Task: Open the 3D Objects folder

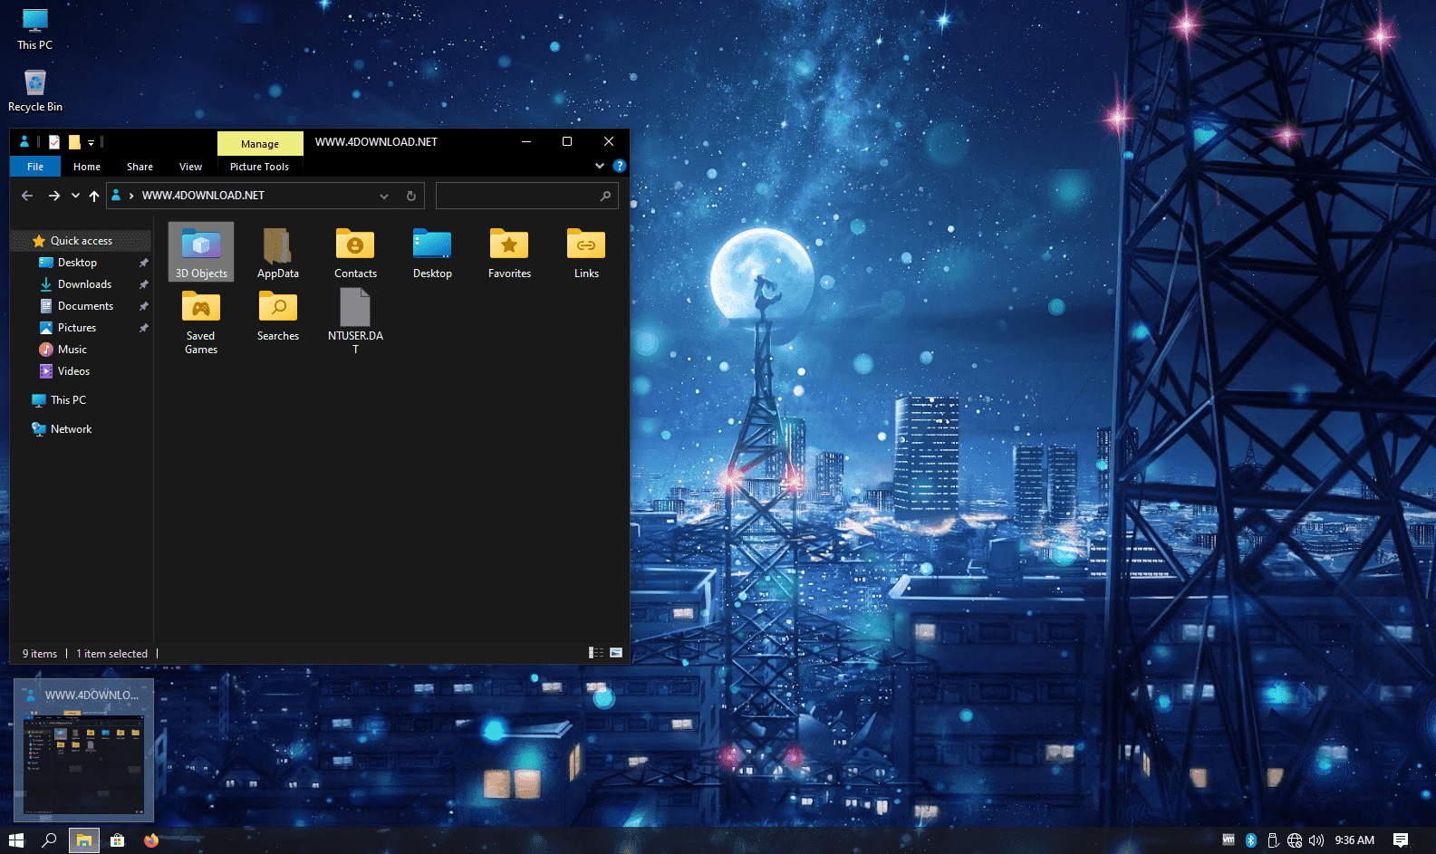Action: (x=201, y=252)
